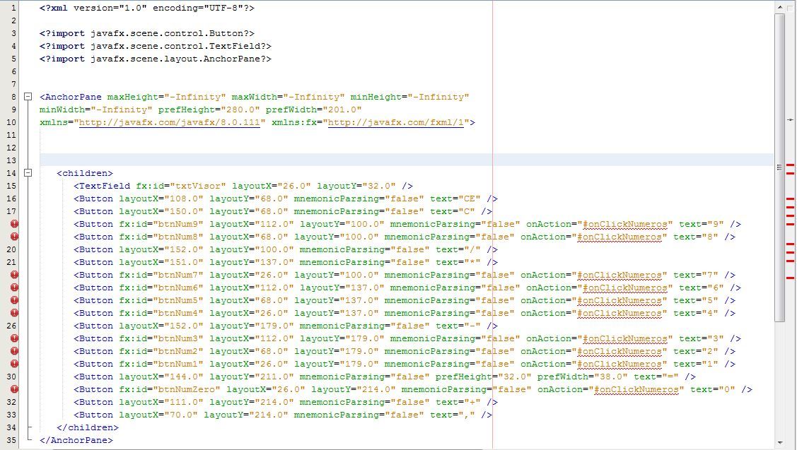Click the text="*" attribute
Image resolution: width=797 pixels, height=450 pixels.
tap(458, 262)
